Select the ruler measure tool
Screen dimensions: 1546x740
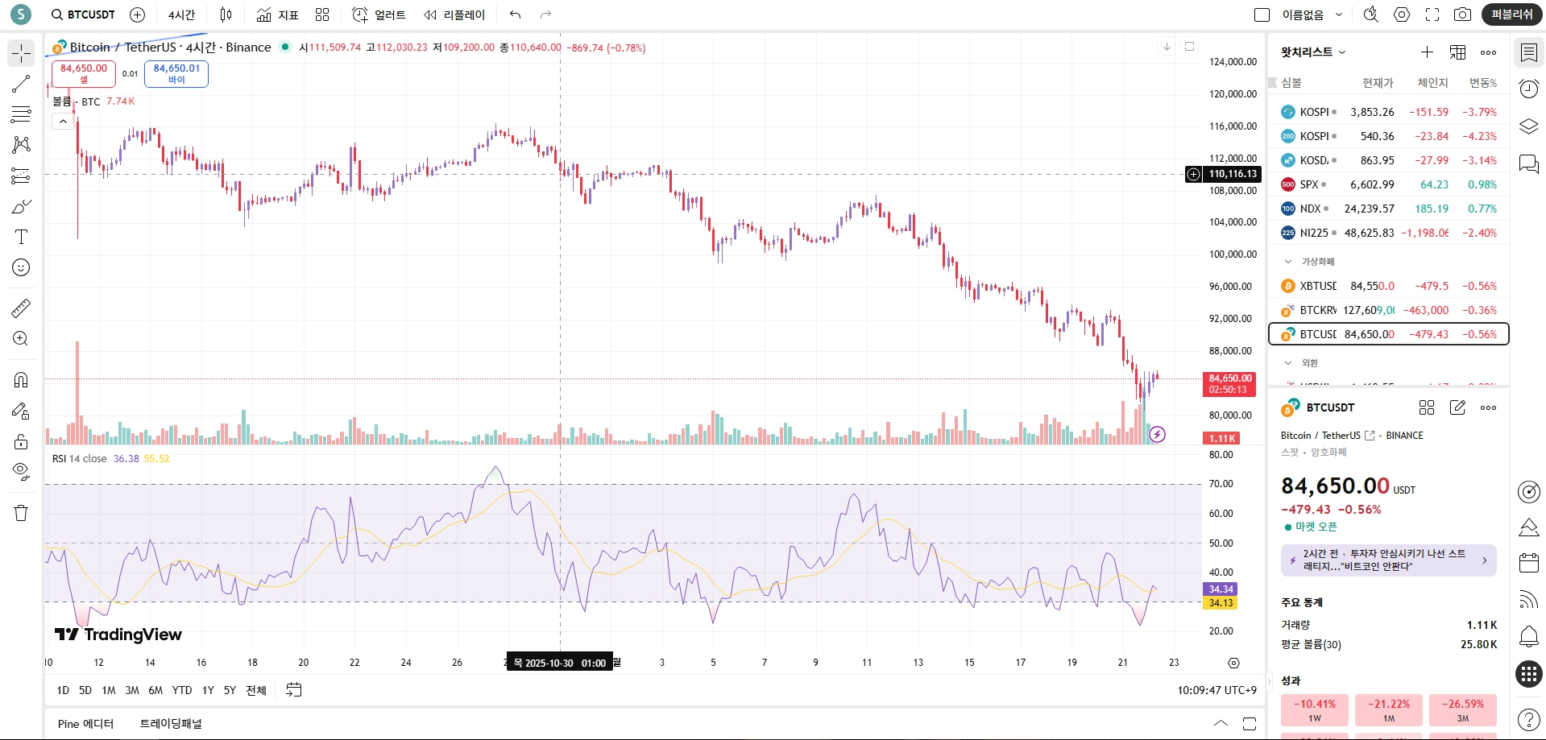(x=21, y=308)
